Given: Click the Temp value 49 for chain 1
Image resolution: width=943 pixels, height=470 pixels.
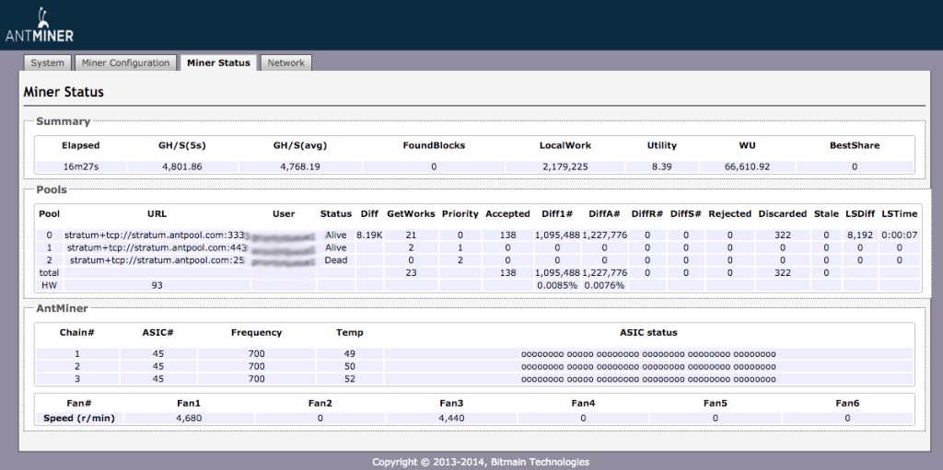Looking at the screenshot, I should (x=349, y=354).
